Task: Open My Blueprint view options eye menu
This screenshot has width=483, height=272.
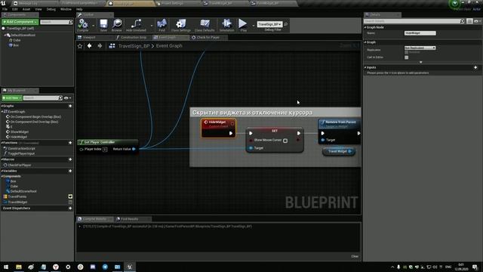Action: [x=67, y=98]
